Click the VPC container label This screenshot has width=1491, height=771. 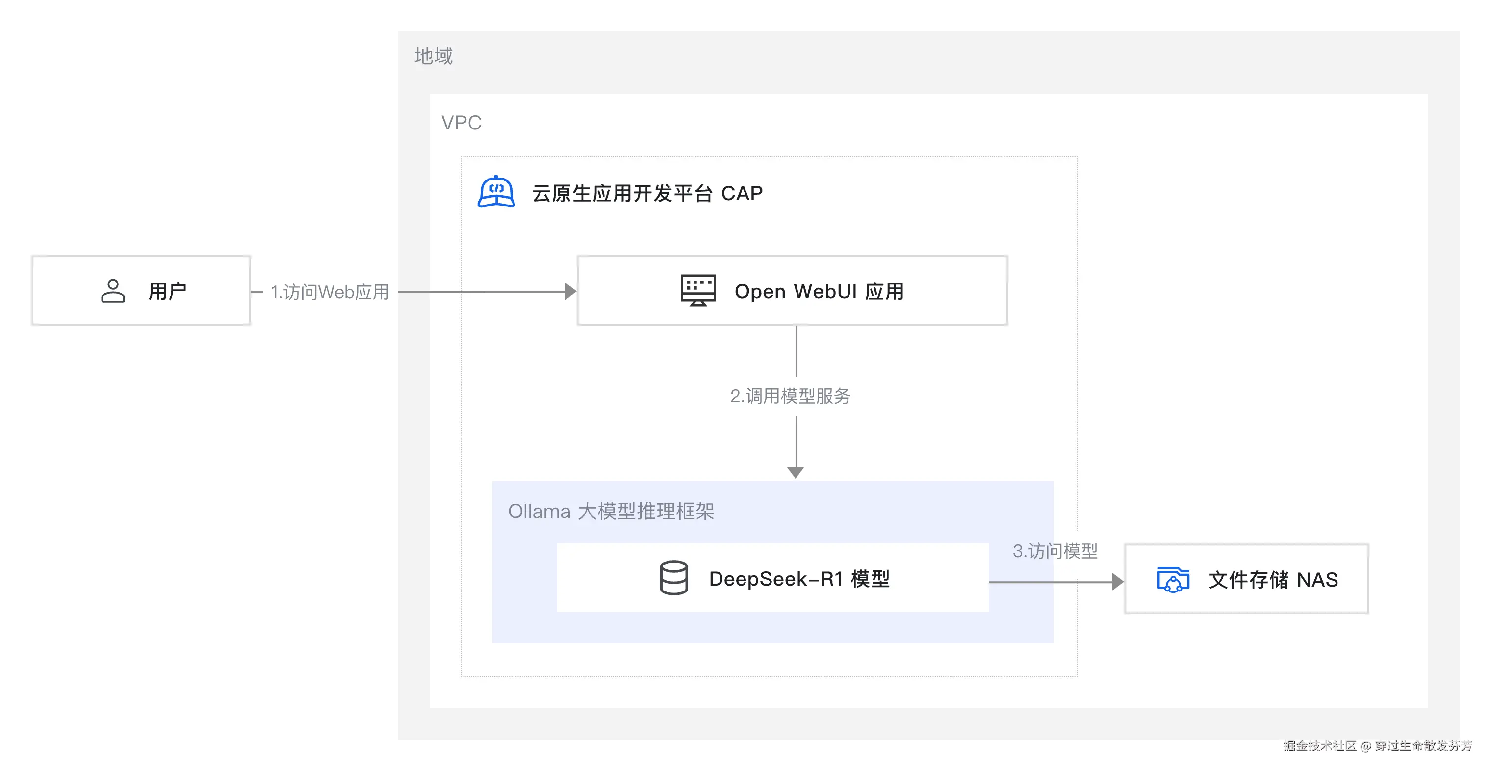pos(461,123)
